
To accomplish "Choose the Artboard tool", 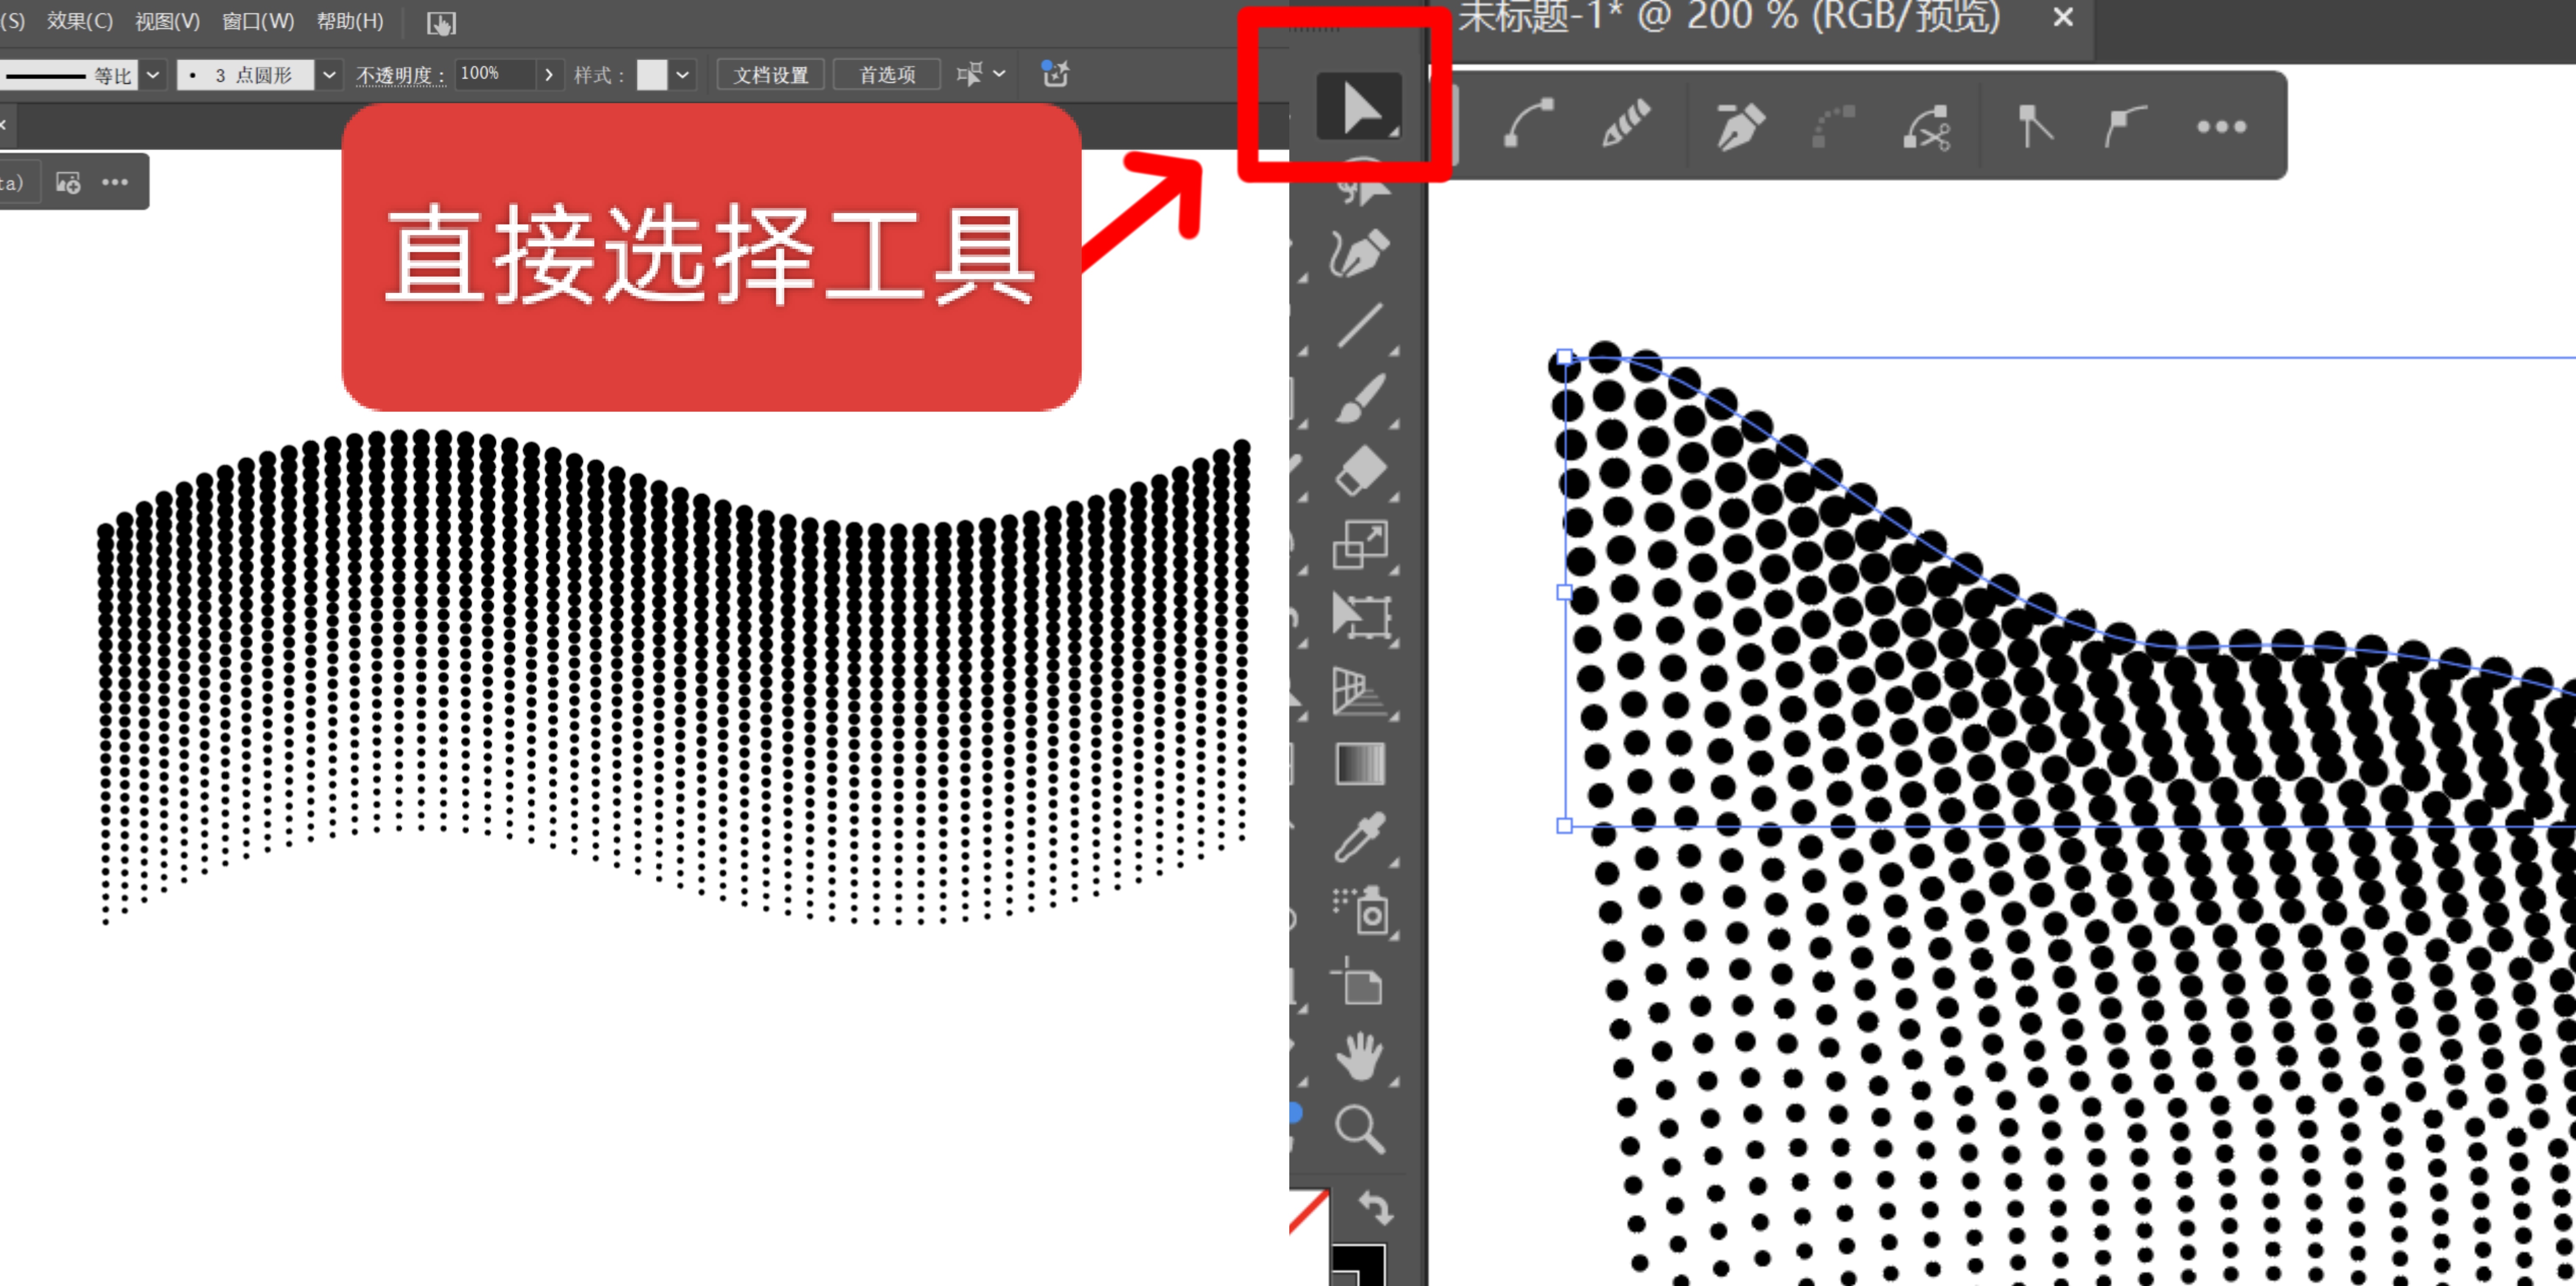I will tap(1358, 982).
